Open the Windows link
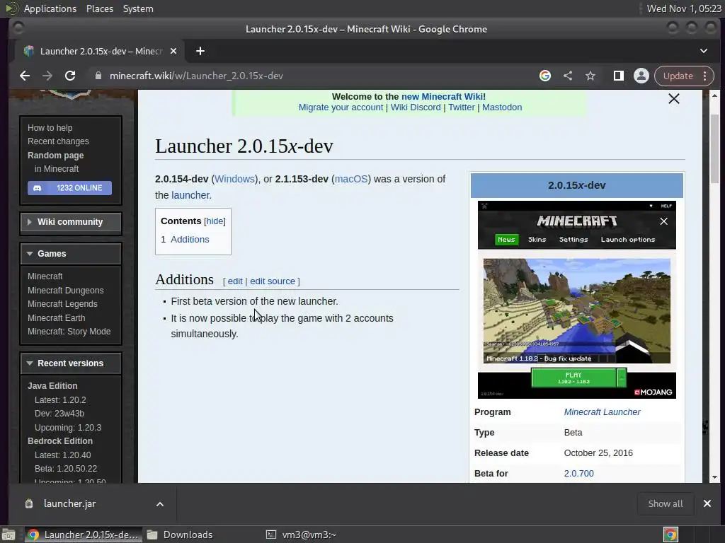725x543 pixels. pos(235,179)
